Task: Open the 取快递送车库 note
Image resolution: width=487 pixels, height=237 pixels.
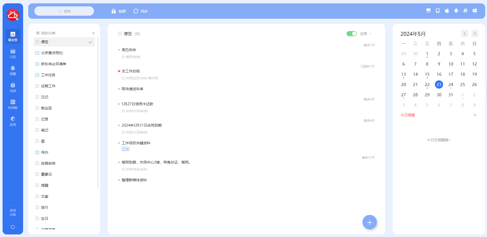Action: pos(132,89)
